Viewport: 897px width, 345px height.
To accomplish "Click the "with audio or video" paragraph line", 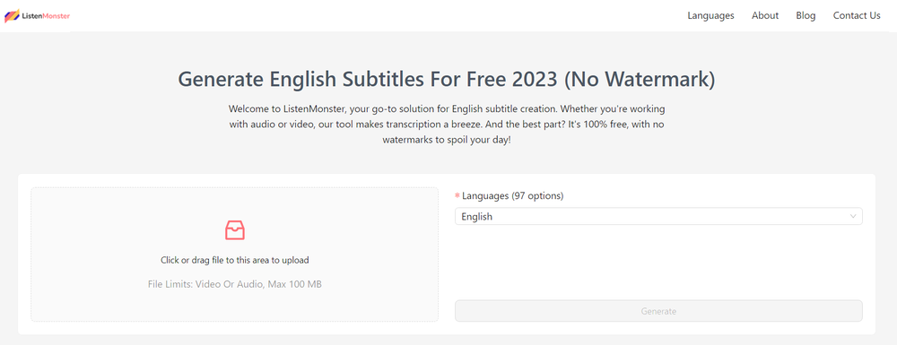I will 446,124.
